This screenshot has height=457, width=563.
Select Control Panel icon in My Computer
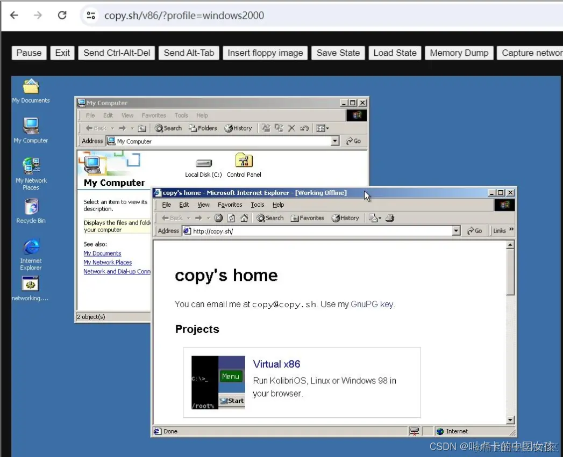pyautogui.click(x=244, y=165)
